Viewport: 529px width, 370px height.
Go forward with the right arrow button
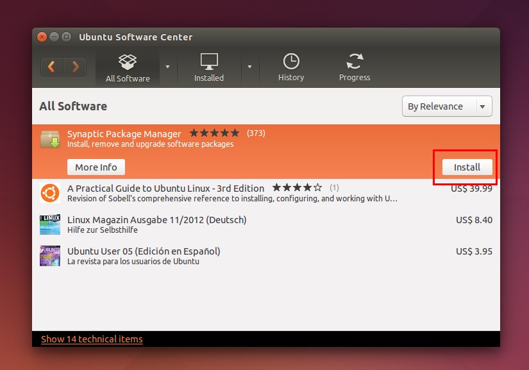pos(75,67)
